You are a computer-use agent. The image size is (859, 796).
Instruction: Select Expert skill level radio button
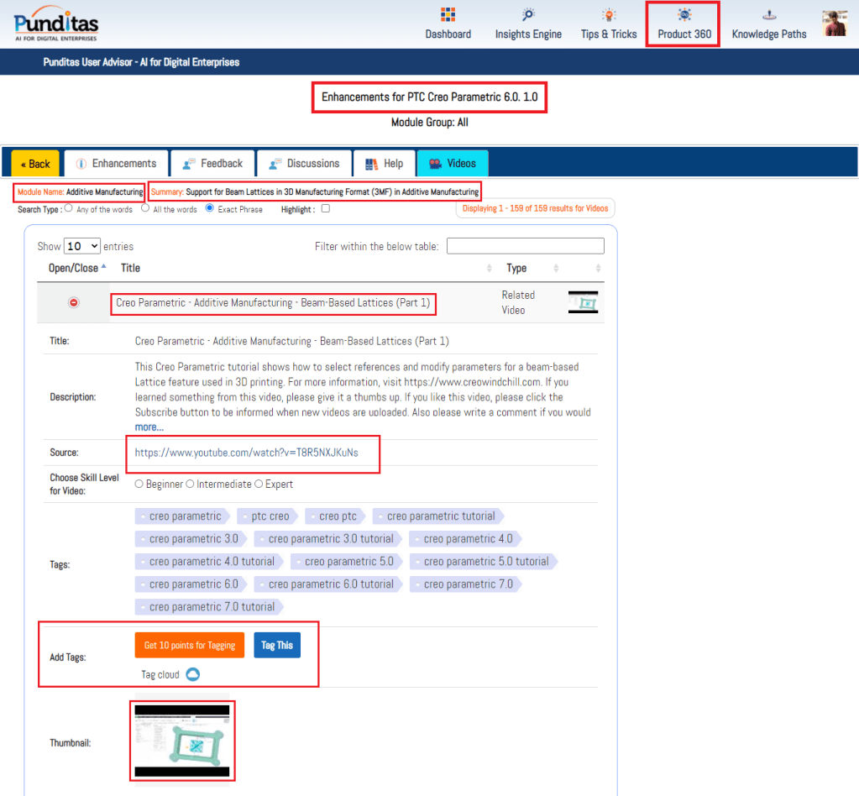(259, 484)
